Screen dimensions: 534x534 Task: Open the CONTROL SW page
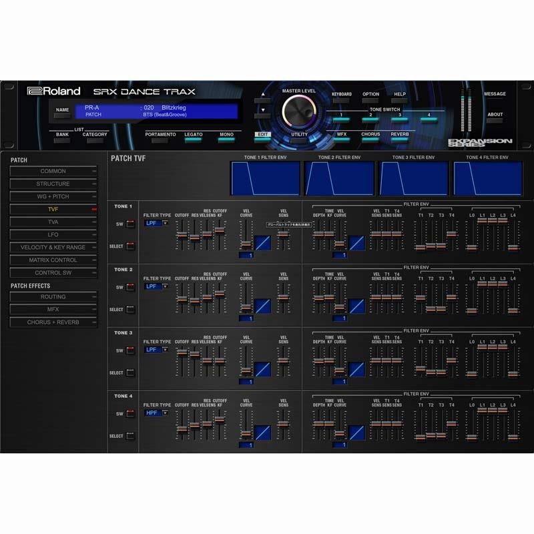(53, 273)
